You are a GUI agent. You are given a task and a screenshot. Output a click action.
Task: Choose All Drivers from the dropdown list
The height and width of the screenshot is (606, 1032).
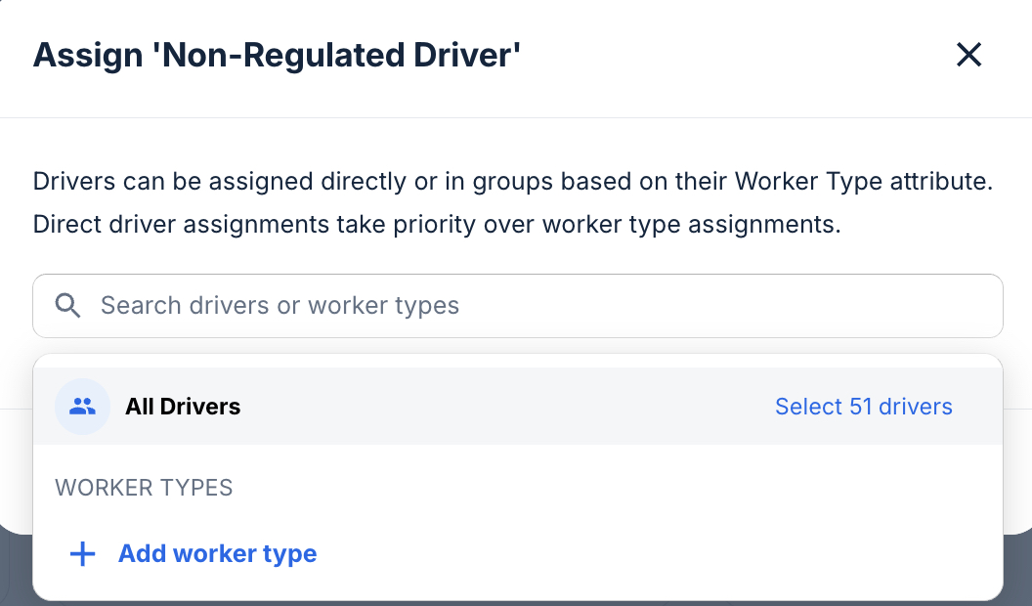coord(183,407)
